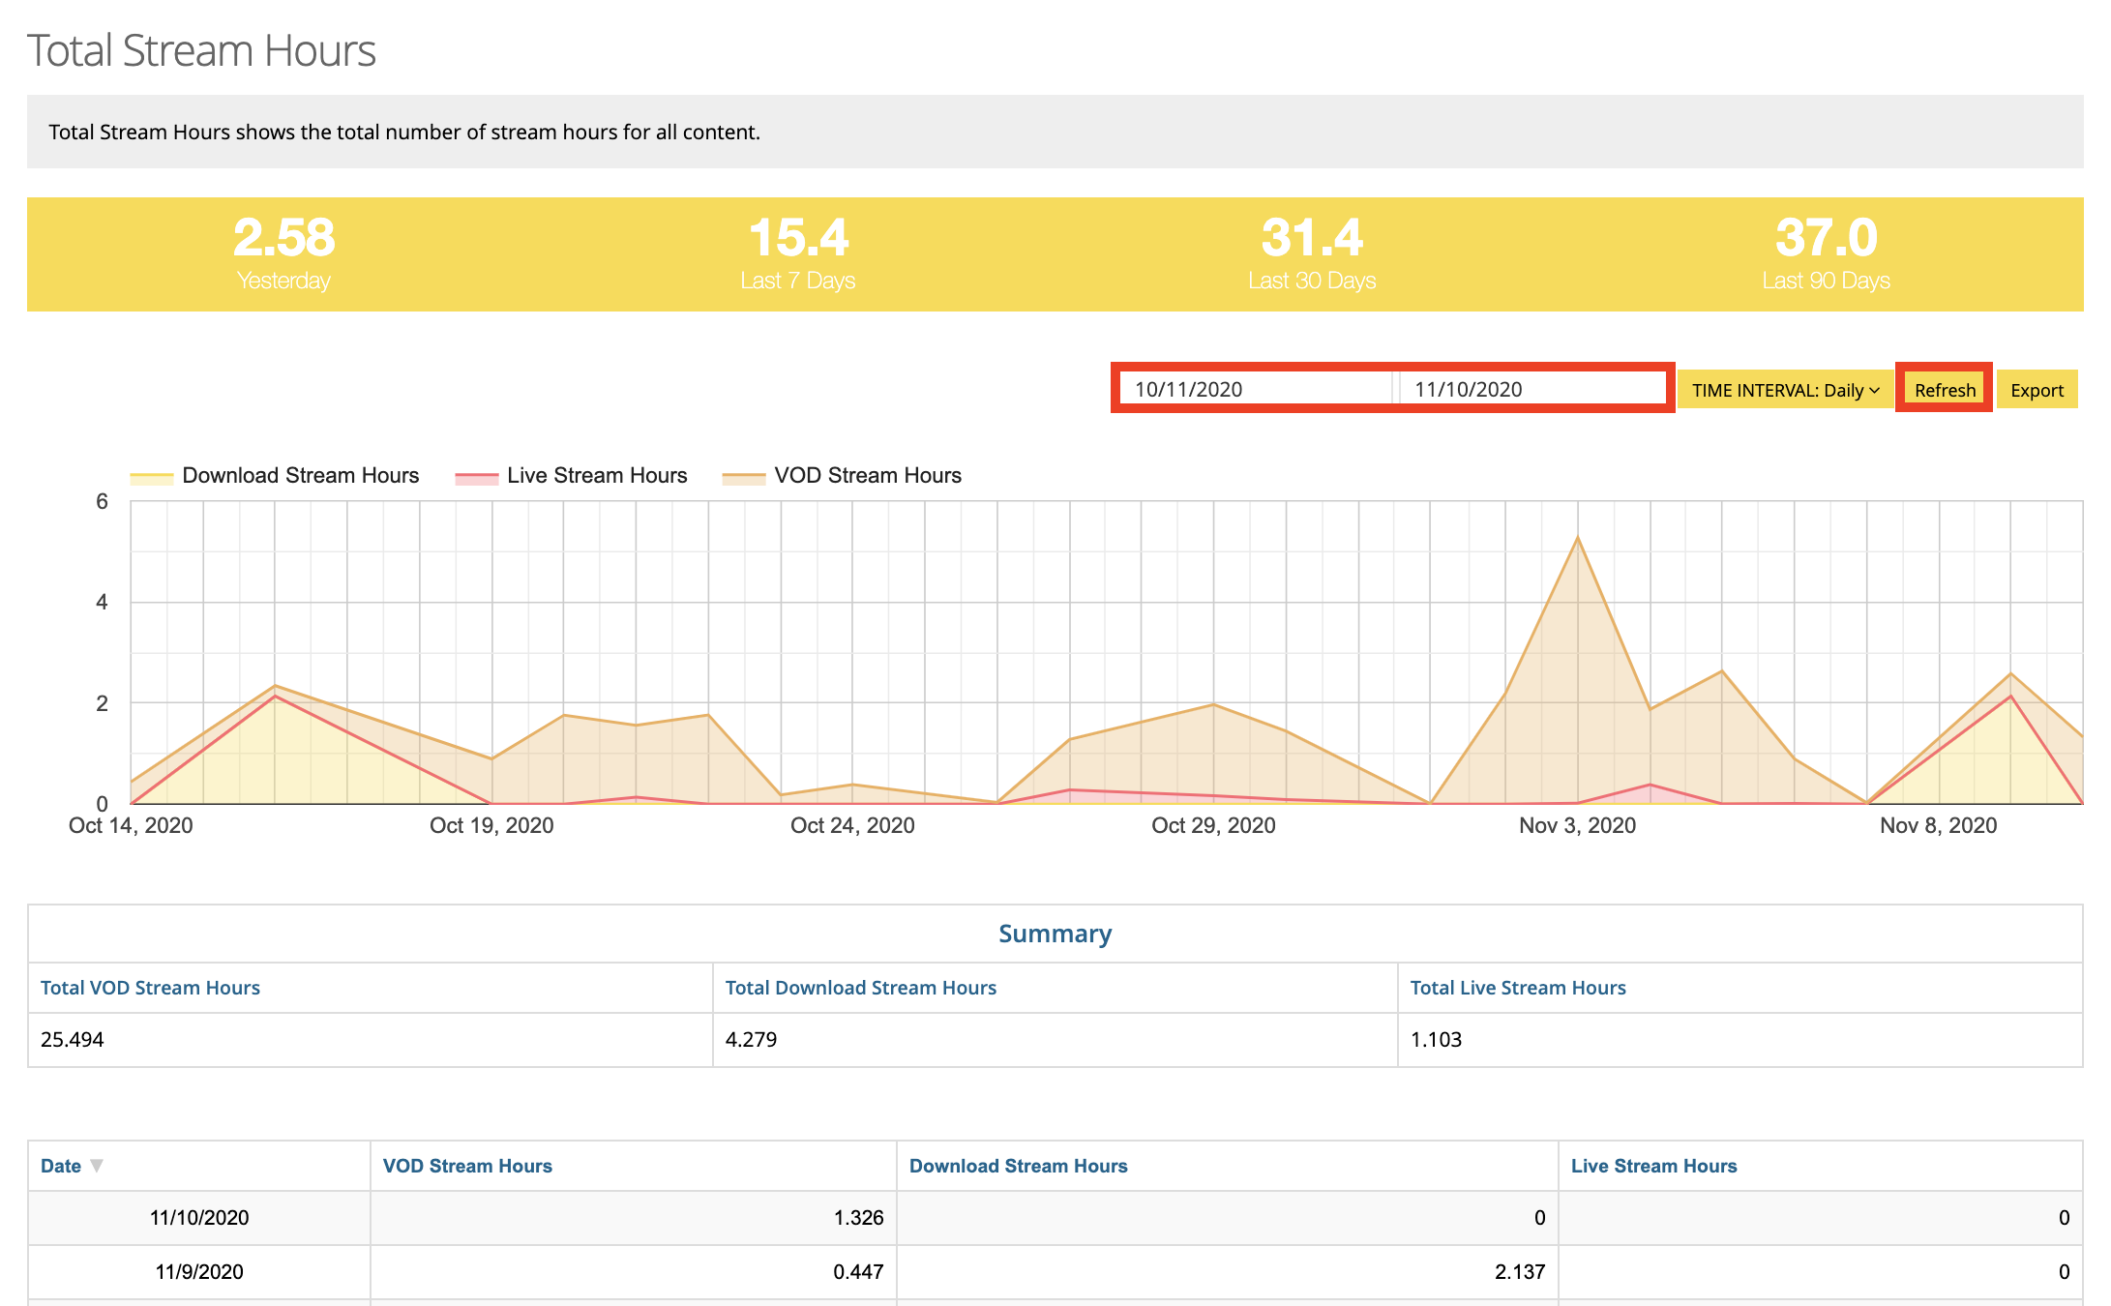The image size is (2111, 1306).
Task: Toggle the Date column sort arrow
Action: 98,1166
